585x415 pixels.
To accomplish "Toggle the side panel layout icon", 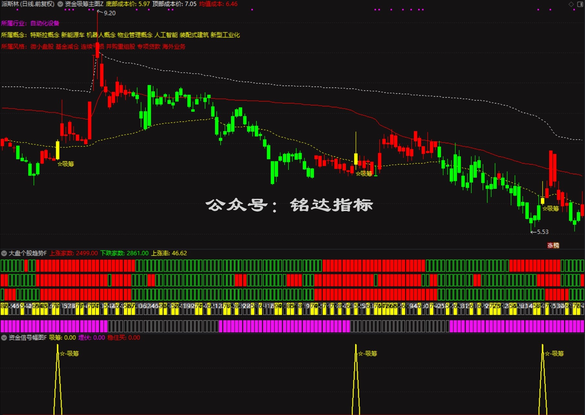I will [x=580, y=4].
